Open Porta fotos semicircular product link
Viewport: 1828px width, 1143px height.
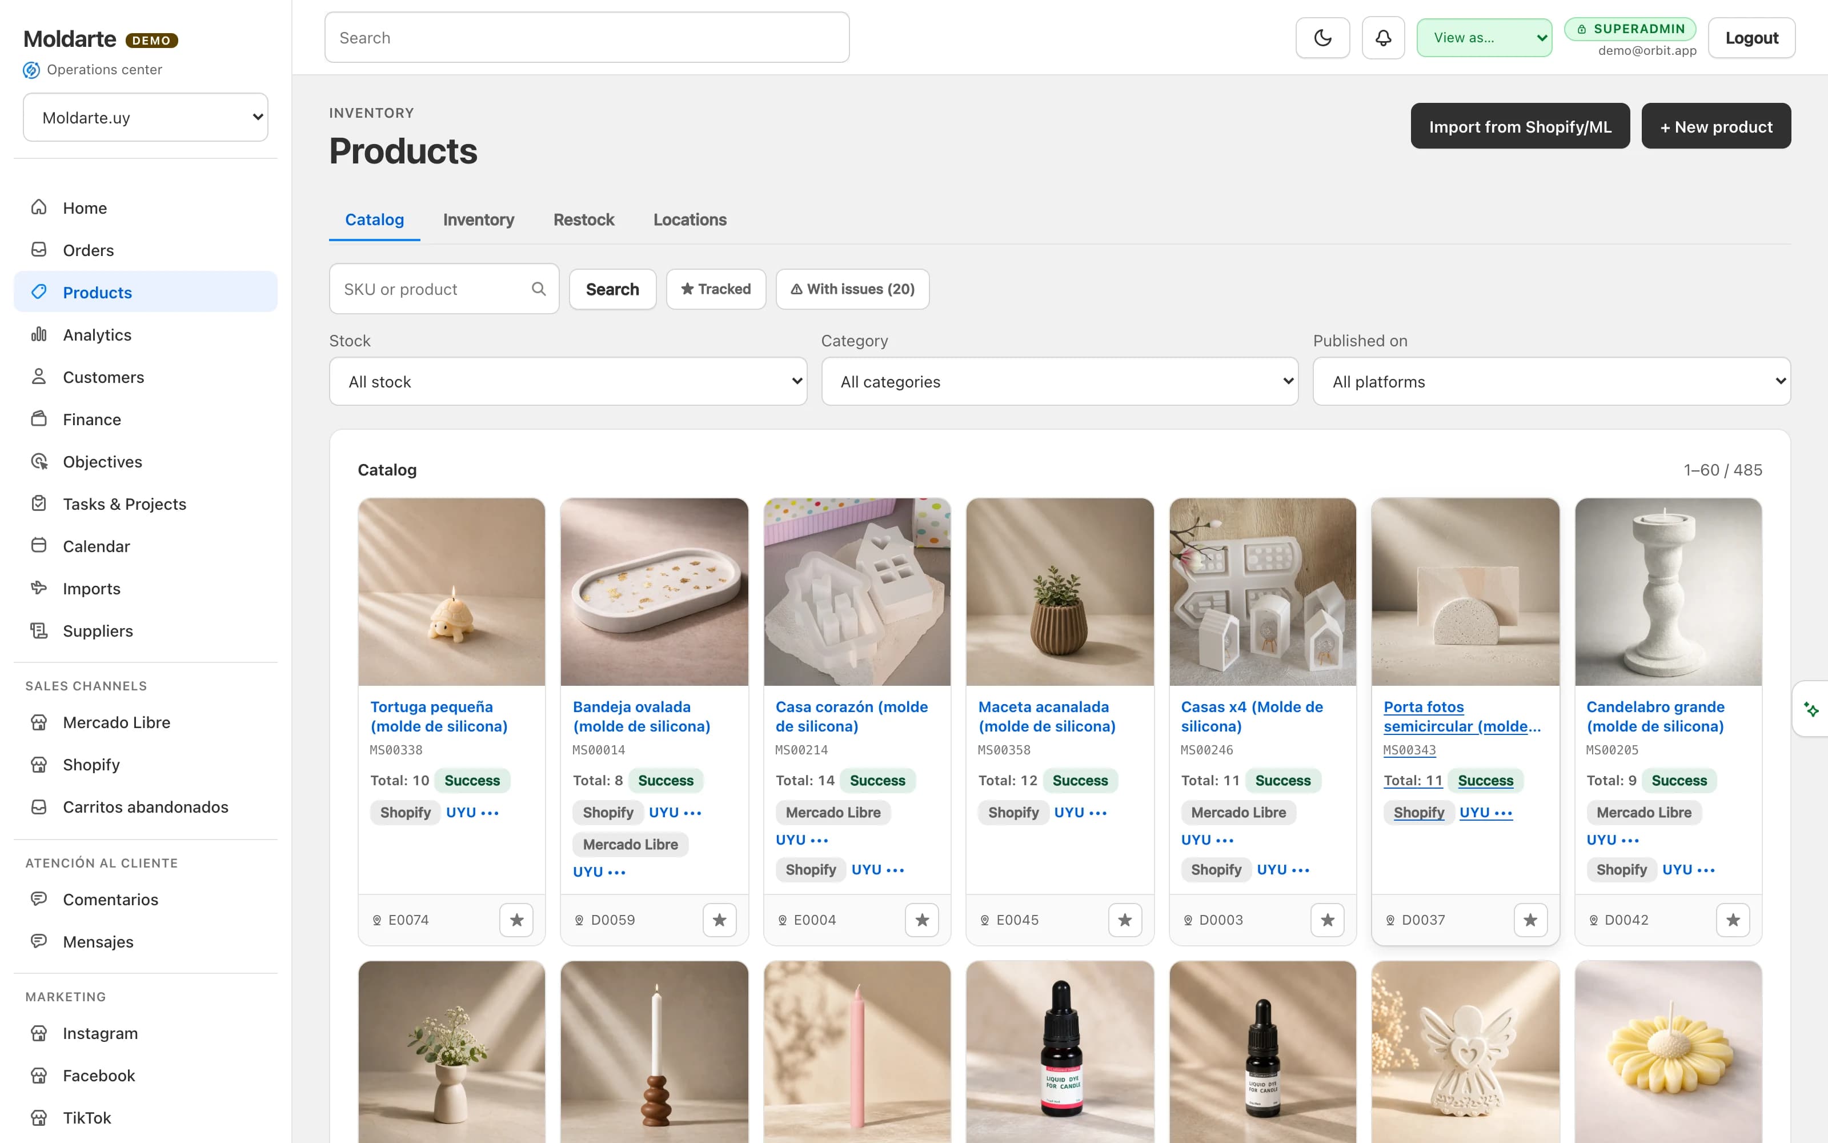[1462, 717]
